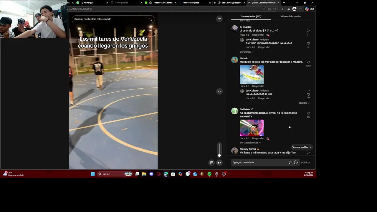Open the three-dots video options menu
The width and height of the screenshot is (377, 212).
(x=219, y=19)
